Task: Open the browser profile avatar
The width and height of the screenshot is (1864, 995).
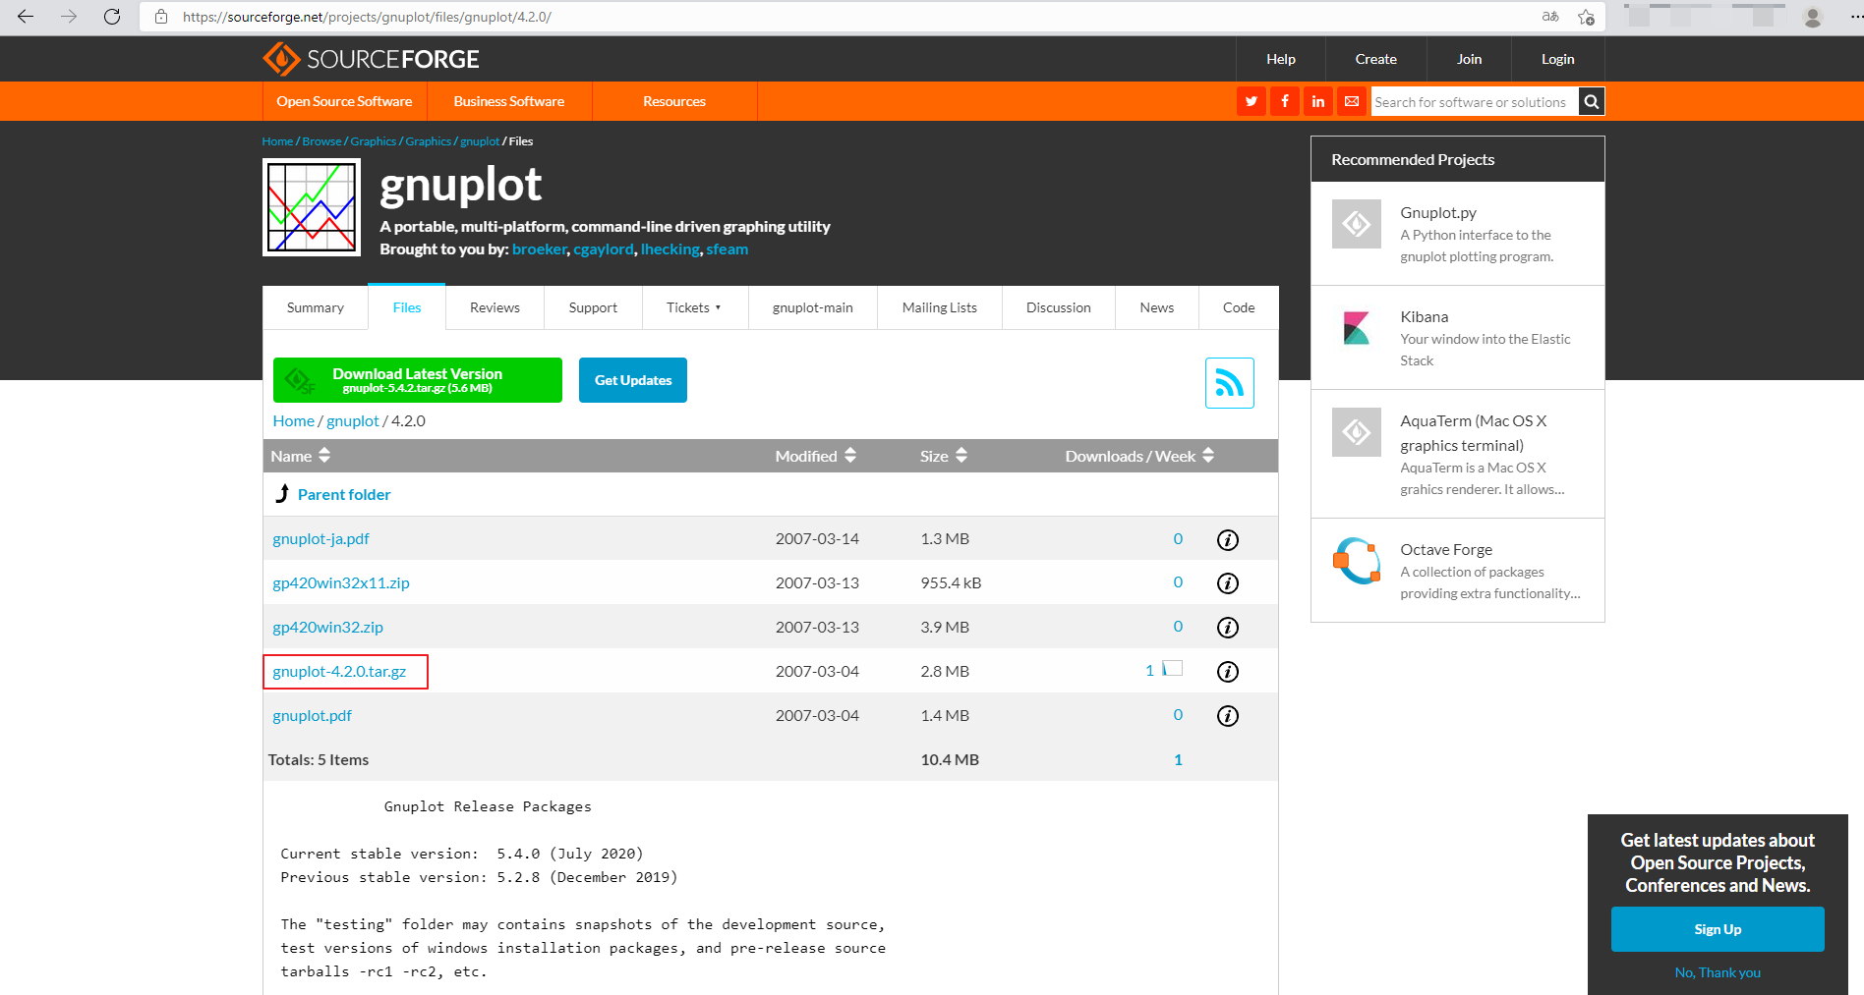Action: (x=1813, y=17)
